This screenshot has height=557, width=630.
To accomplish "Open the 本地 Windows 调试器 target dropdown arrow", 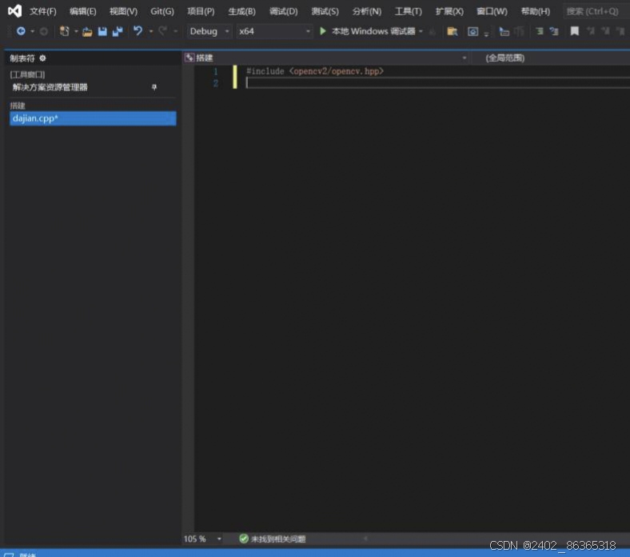I will 421,31.
